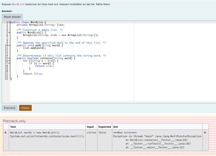The image size is (216, 156).
Task: Click the red X at row's right end
Action: click(x=205, y=133)
